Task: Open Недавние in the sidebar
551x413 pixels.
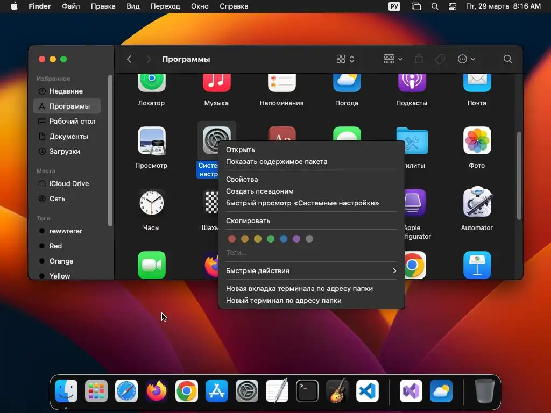Action: click(67, 91)
